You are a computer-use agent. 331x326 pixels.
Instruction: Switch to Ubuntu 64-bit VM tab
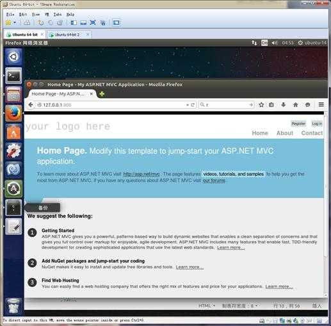click(24, 35)
